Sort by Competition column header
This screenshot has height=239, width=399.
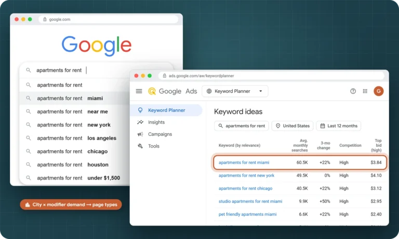(350, 145)
